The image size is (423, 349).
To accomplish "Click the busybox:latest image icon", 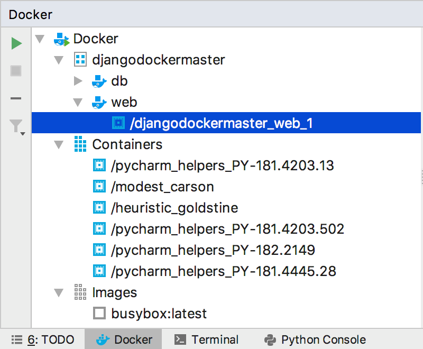I will tap(99, 313).
